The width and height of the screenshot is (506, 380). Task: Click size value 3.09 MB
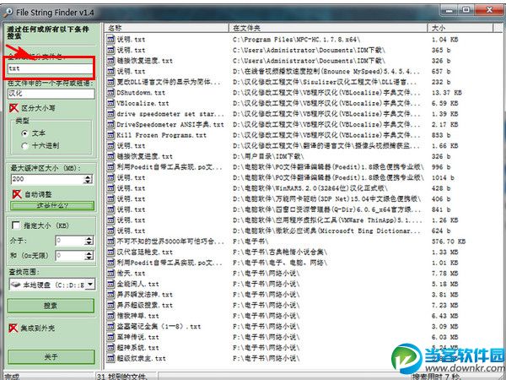click(444, 326)
